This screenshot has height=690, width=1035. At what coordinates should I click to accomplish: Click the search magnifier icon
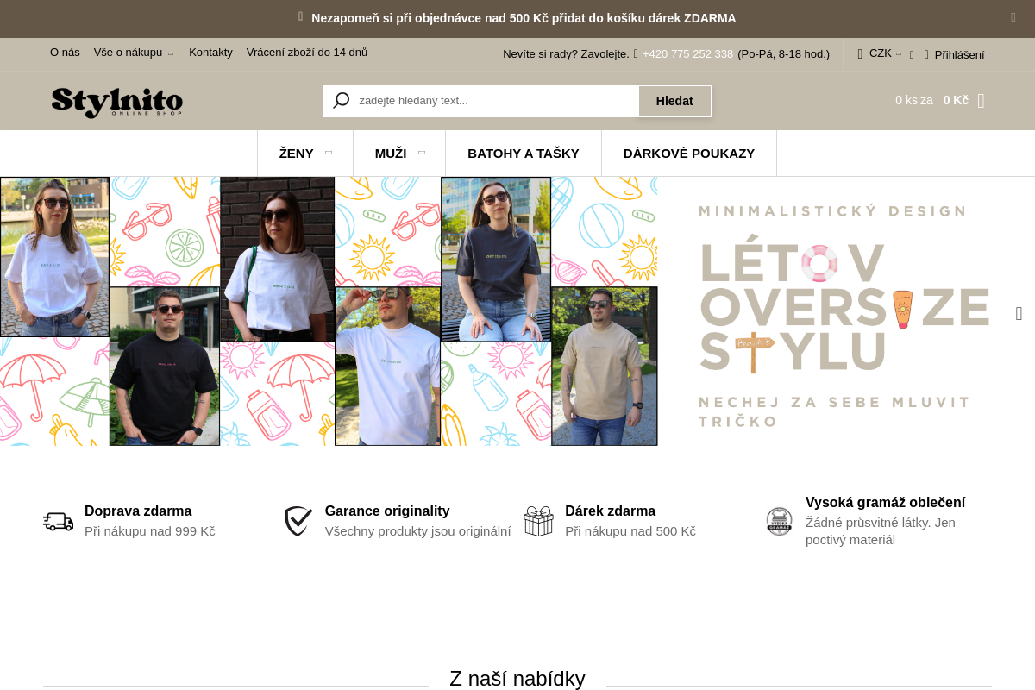click(x=341, y=101)
